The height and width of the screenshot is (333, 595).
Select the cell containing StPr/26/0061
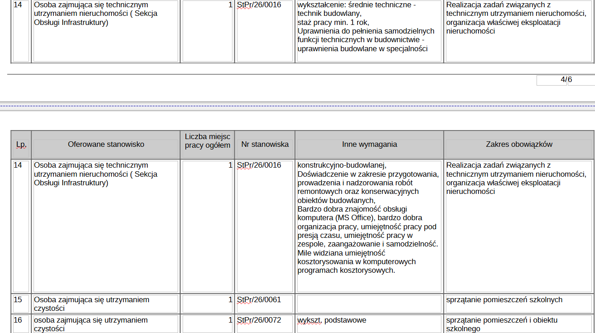click(x=265, y=304)
